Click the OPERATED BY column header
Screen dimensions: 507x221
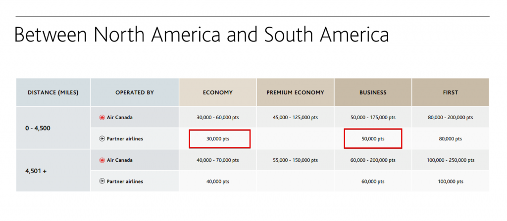135,92
